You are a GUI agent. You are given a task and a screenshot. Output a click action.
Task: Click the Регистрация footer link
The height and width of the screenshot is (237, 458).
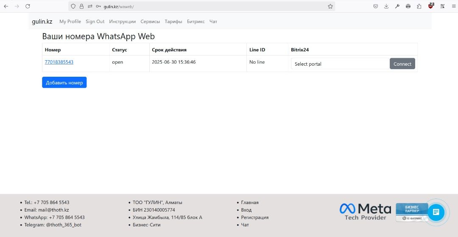254,217
